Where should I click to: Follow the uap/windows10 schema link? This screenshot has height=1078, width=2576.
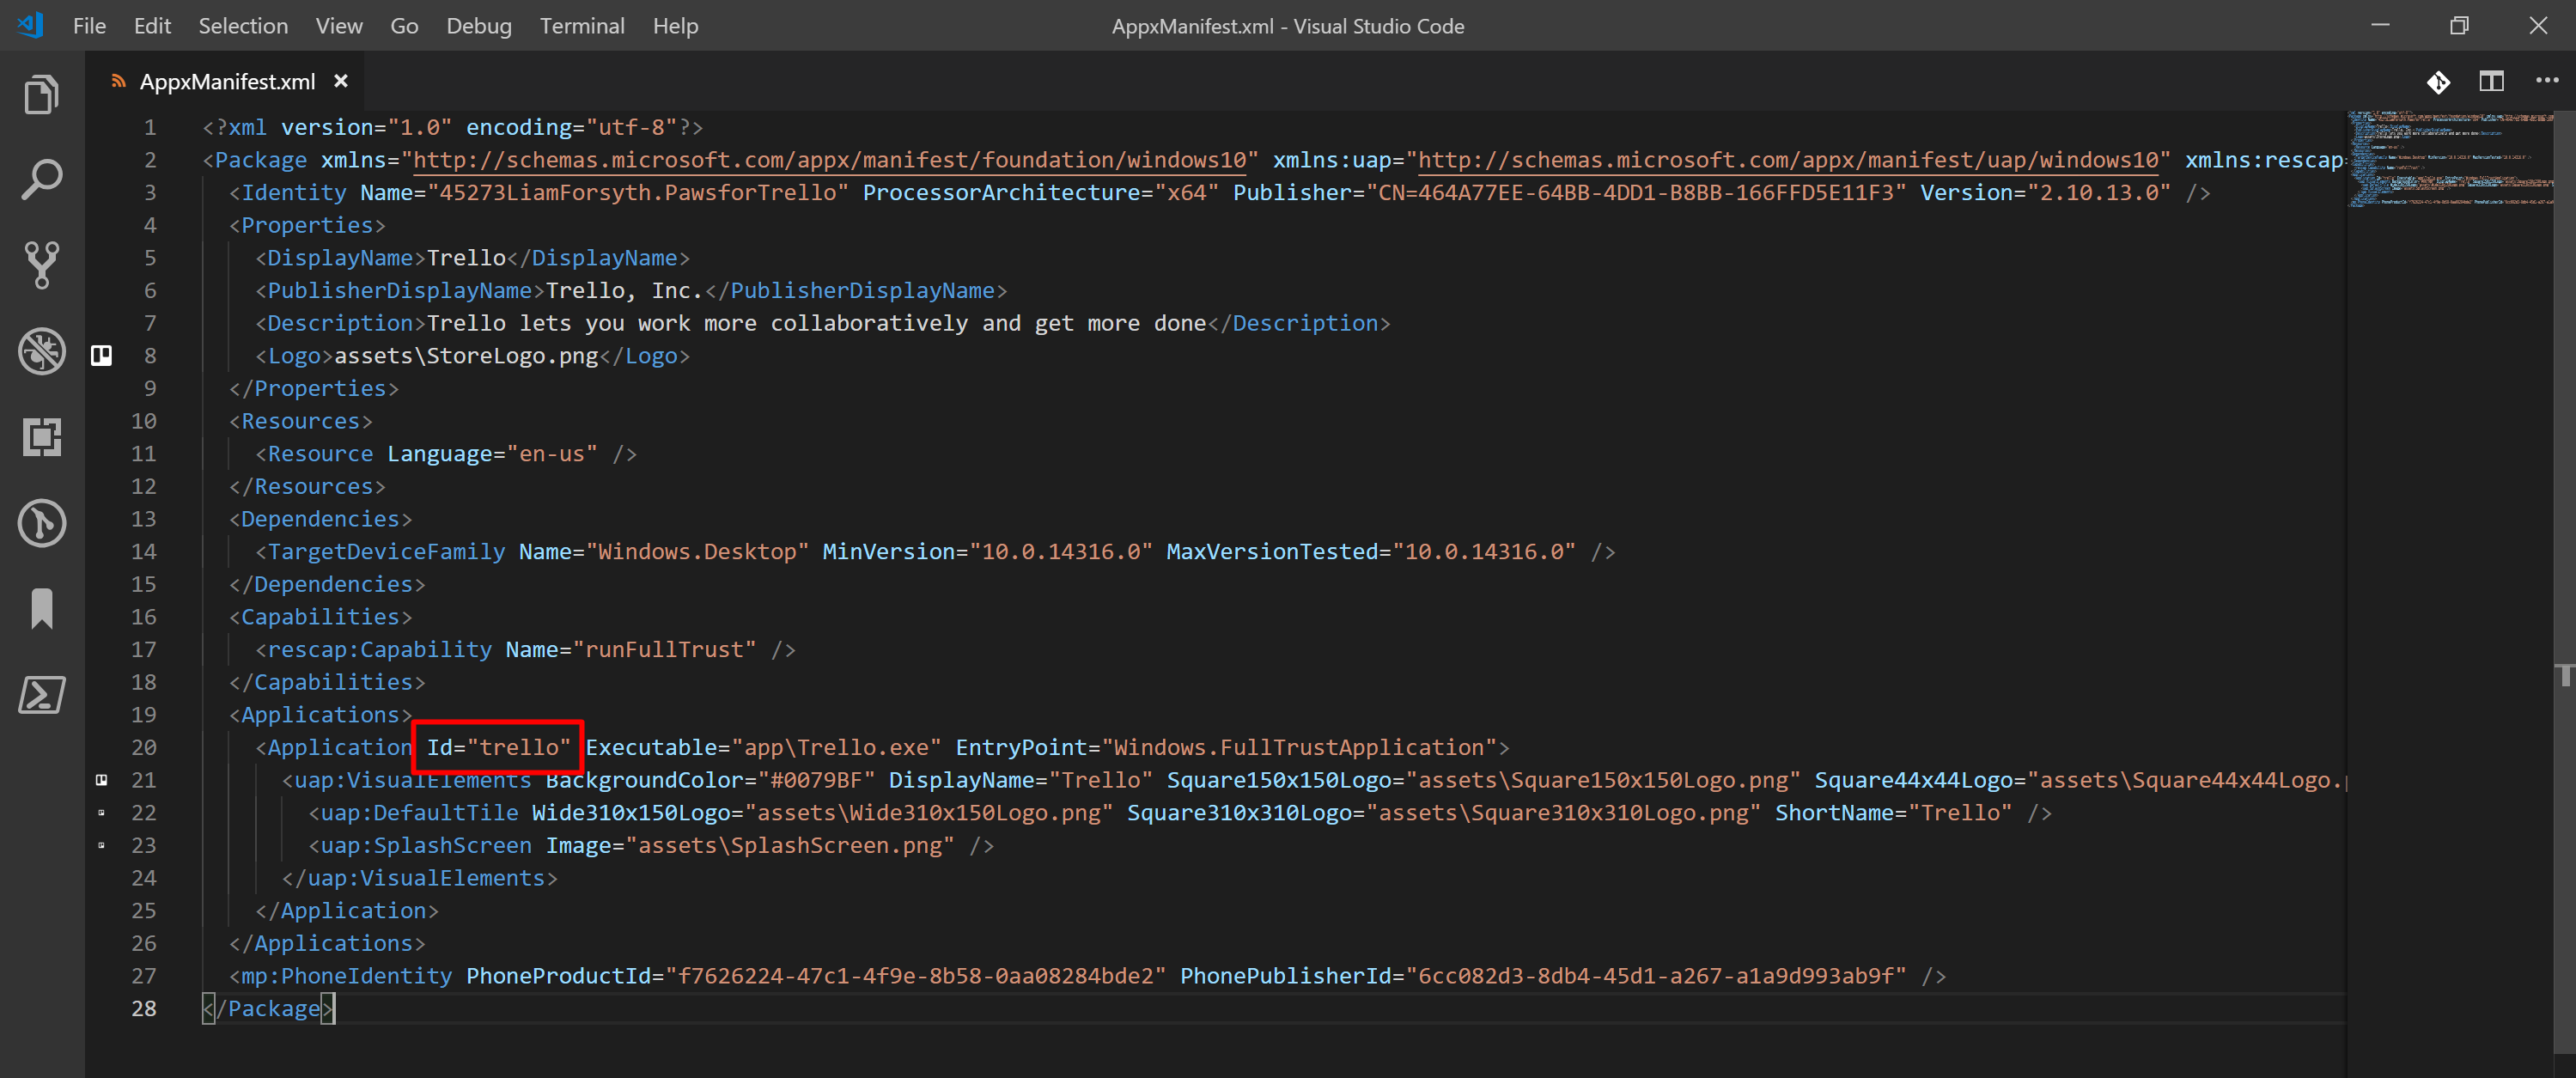point(1788,160)
